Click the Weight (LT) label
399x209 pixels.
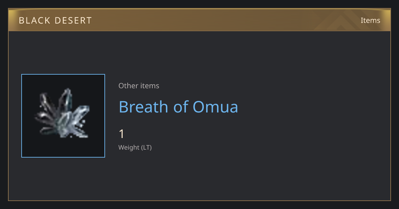pyautogui.click(x=135, y=147)
